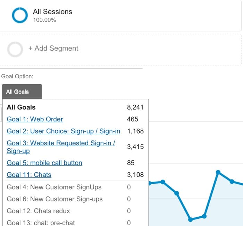The image size is (243, 226).
Task: Open the All Goals dropdown button
Action: point(22,92)
